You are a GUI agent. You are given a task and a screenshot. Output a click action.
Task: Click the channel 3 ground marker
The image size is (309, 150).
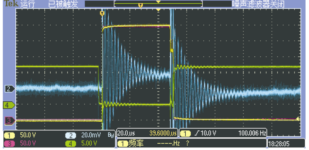9,120
